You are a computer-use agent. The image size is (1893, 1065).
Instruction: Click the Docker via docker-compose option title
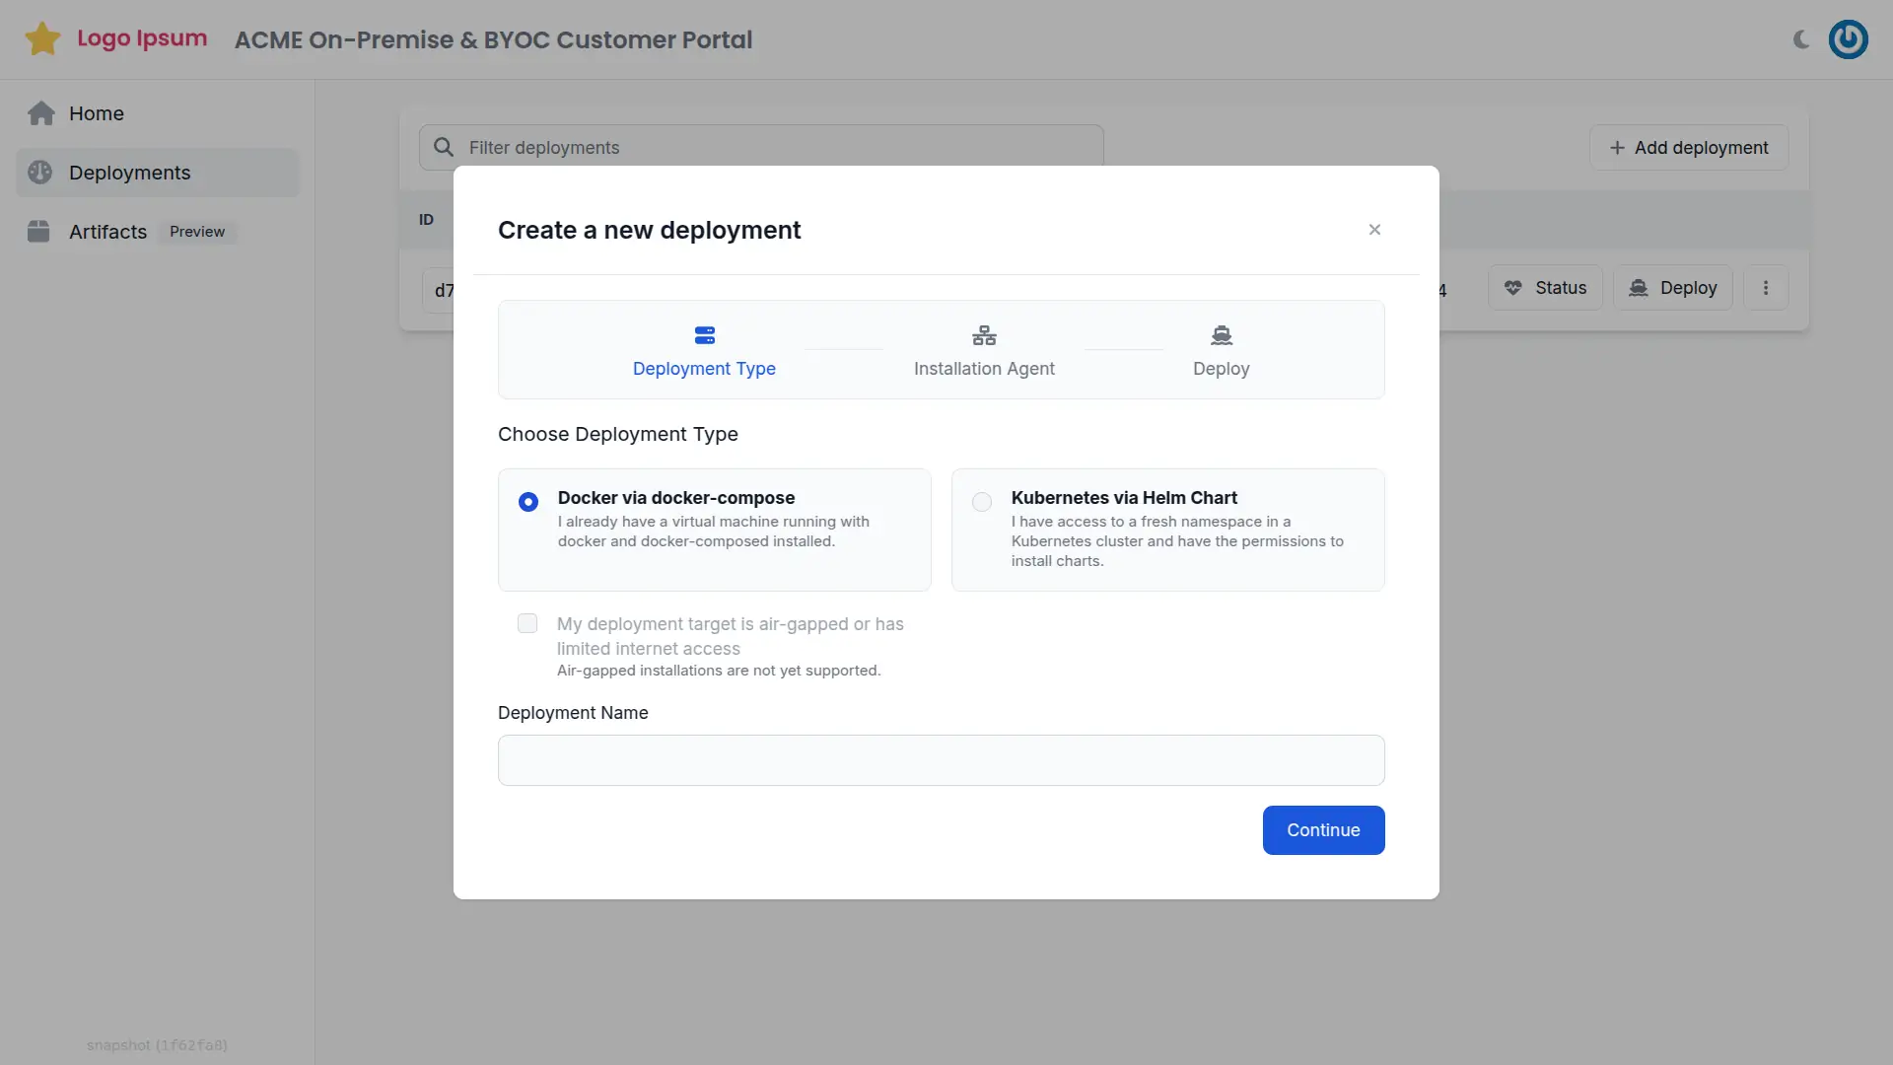(x=676, y=498)
